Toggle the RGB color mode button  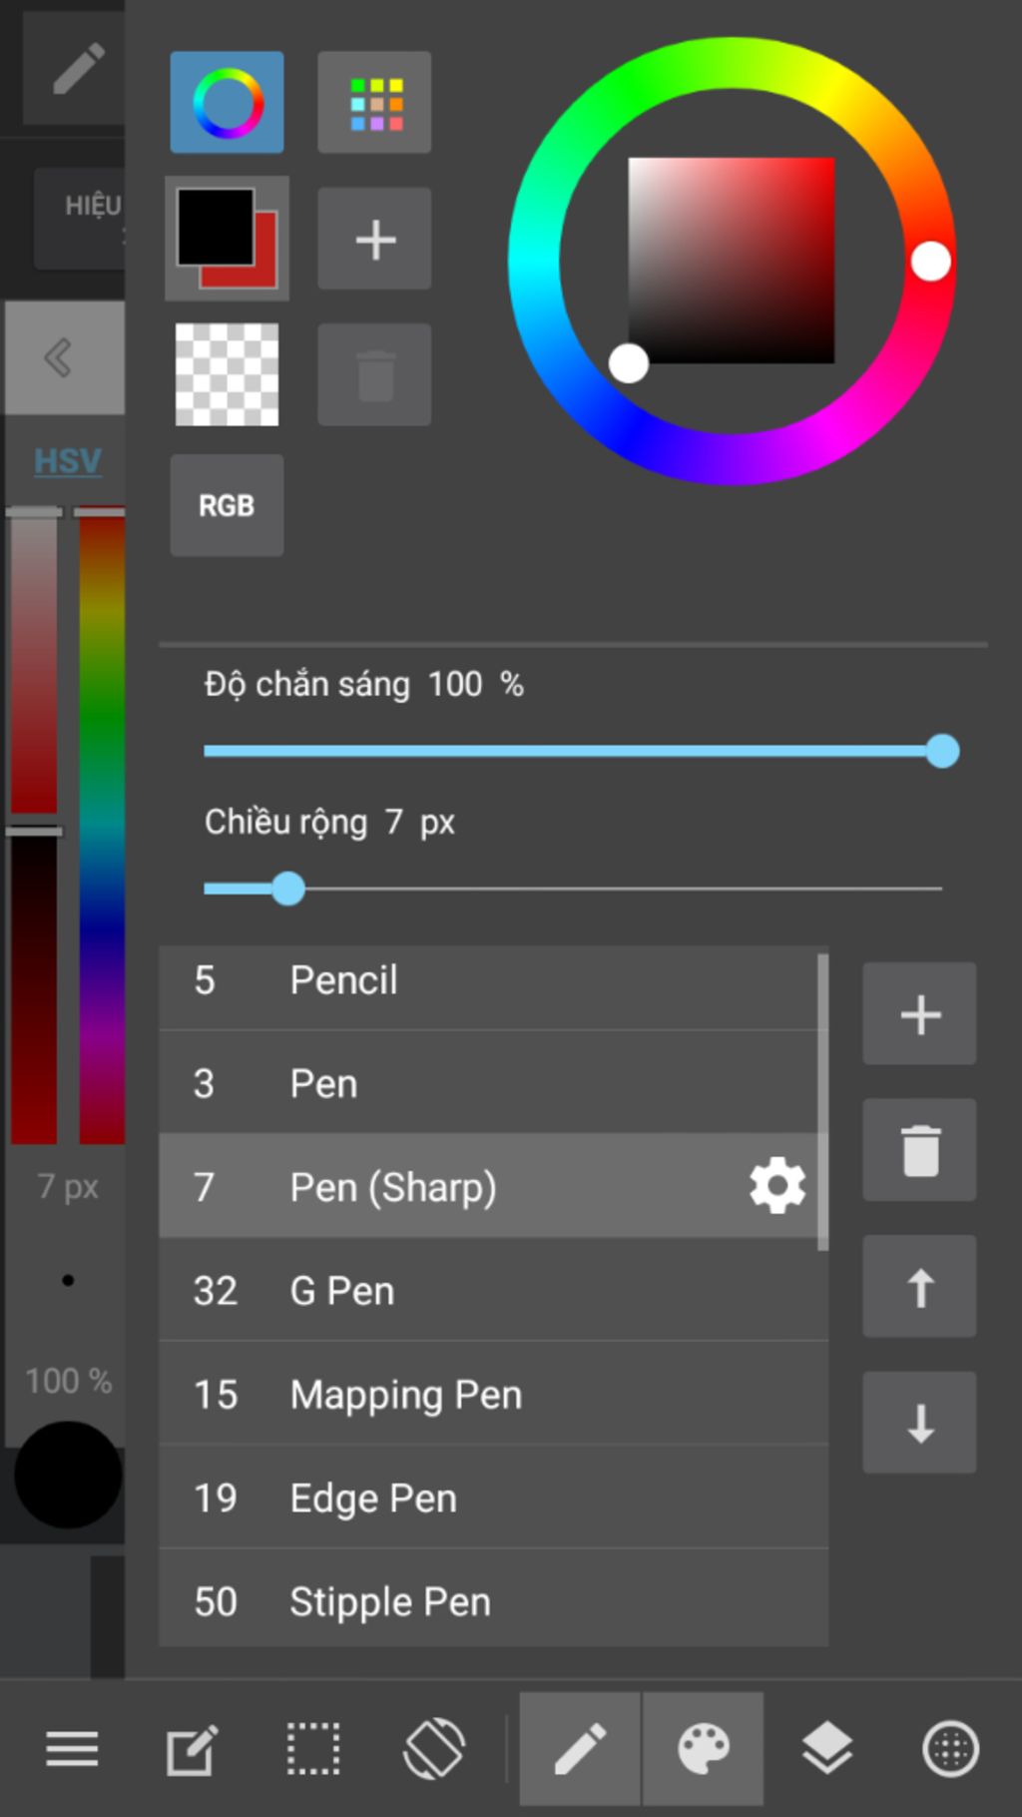(228, 506)
